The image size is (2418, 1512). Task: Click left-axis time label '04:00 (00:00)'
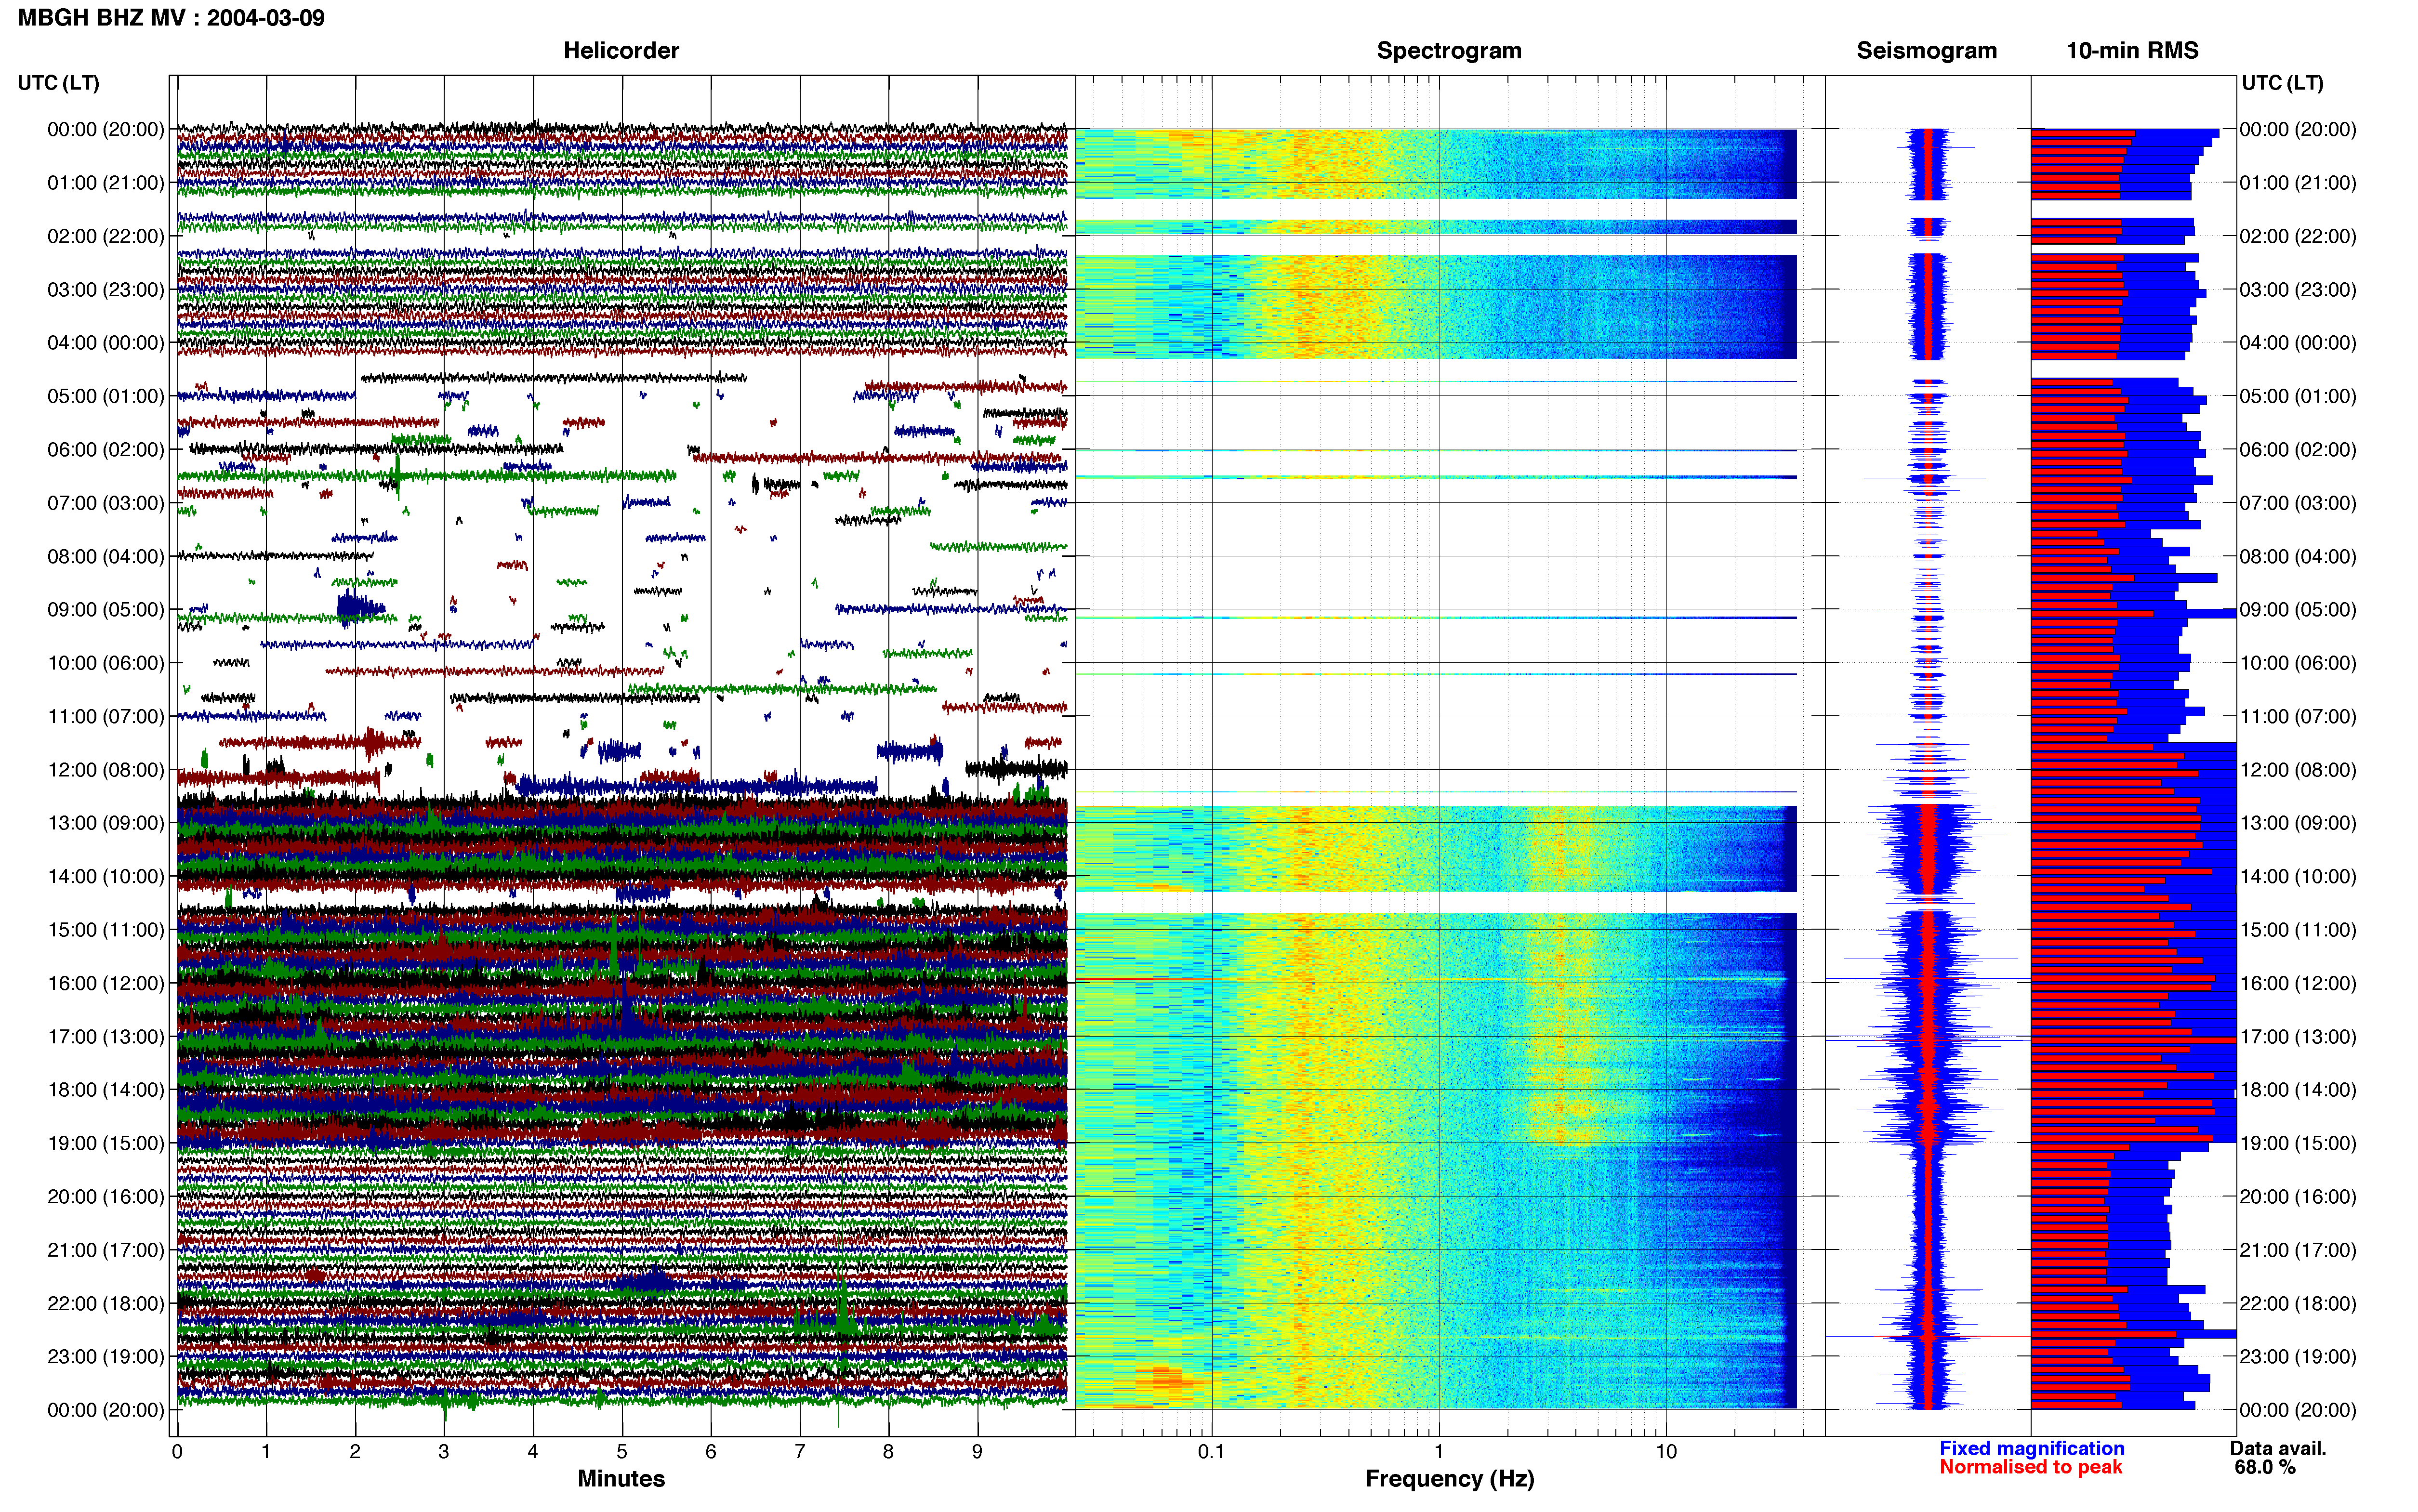click(x=106, y=343)
